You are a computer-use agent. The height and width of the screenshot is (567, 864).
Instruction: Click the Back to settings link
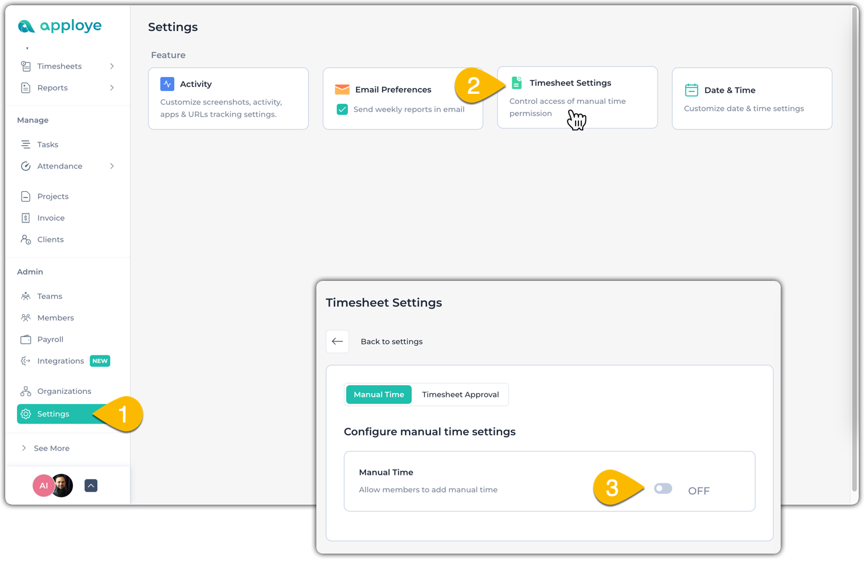pos(392,341)
